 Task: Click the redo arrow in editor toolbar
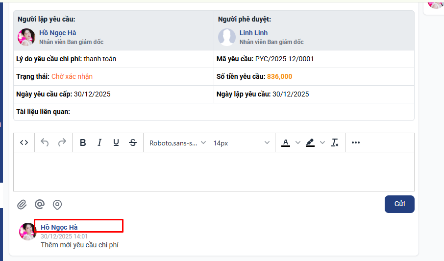point(62,142)
